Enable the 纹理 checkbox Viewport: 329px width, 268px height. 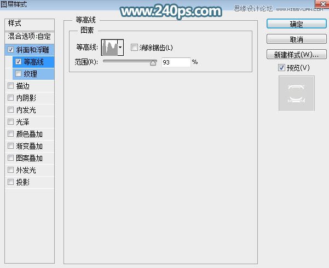click(18, 74)
